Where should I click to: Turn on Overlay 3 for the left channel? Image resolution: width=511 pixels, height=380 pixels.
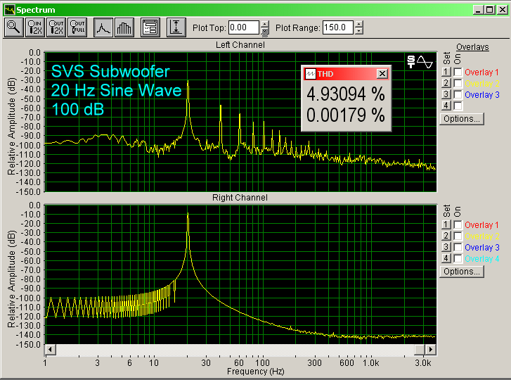(x=458, y=94)
